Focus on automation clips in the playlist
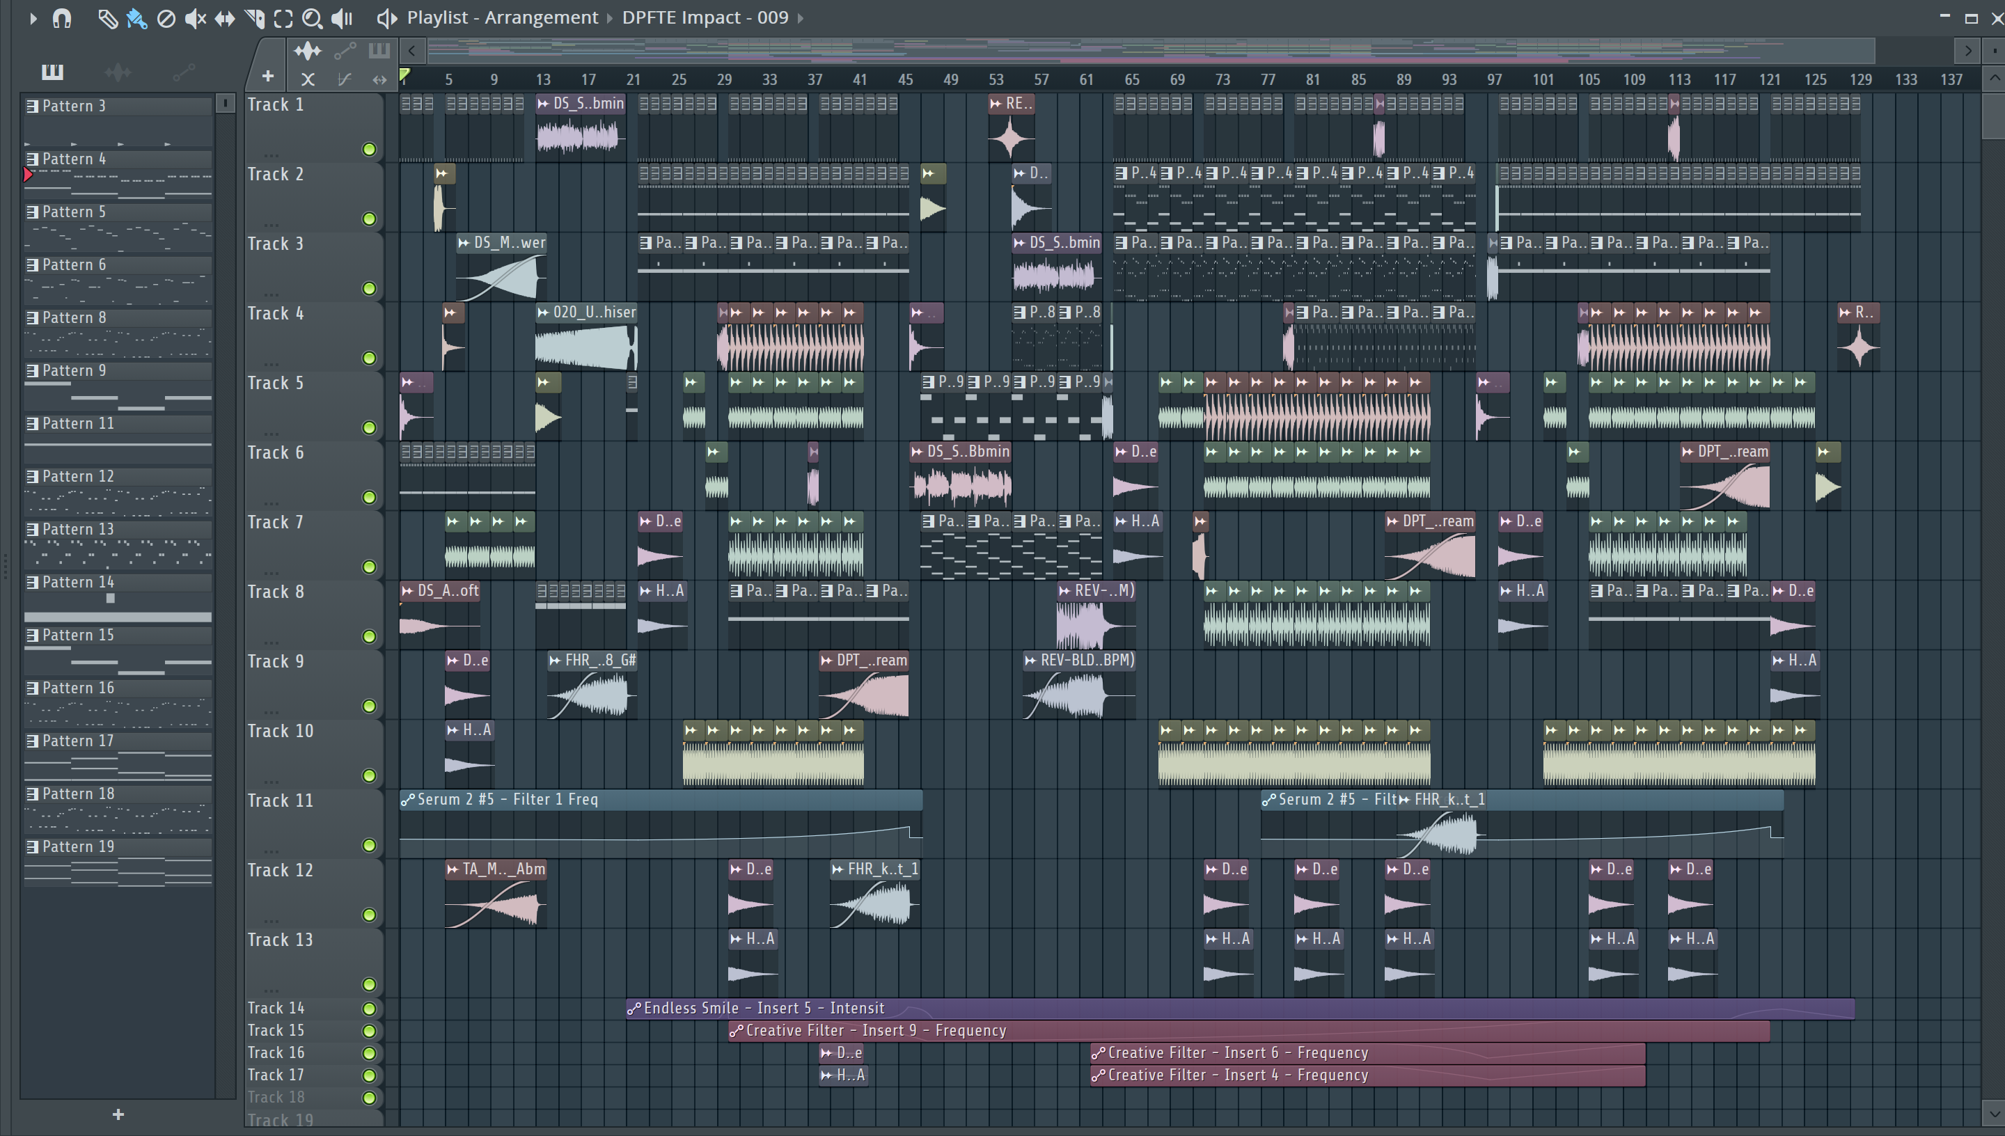Screen dimensions: 2005x1136 point(345,52)
